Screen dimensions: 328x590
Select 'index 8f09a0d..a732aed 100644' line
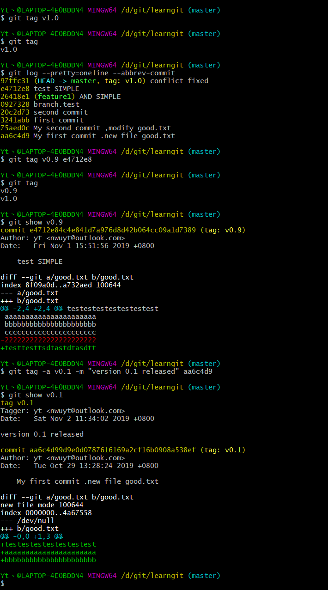point(61,285)
